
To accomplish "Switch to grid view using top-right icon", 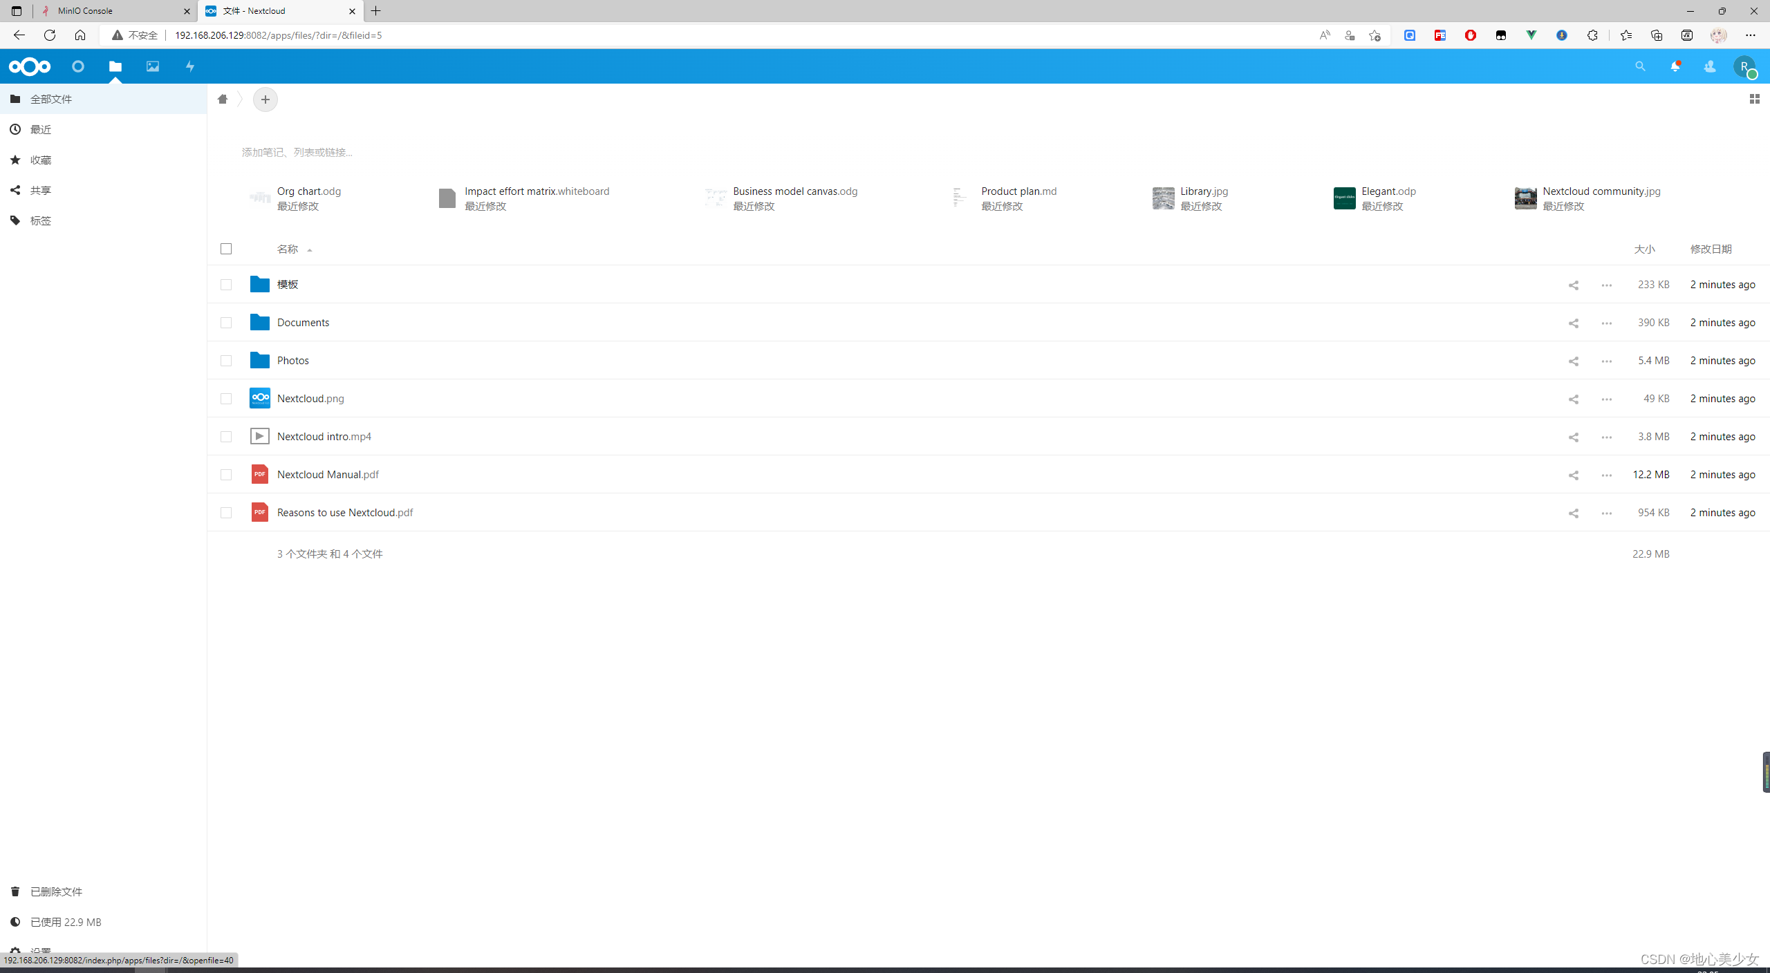I will [1754, 99].
